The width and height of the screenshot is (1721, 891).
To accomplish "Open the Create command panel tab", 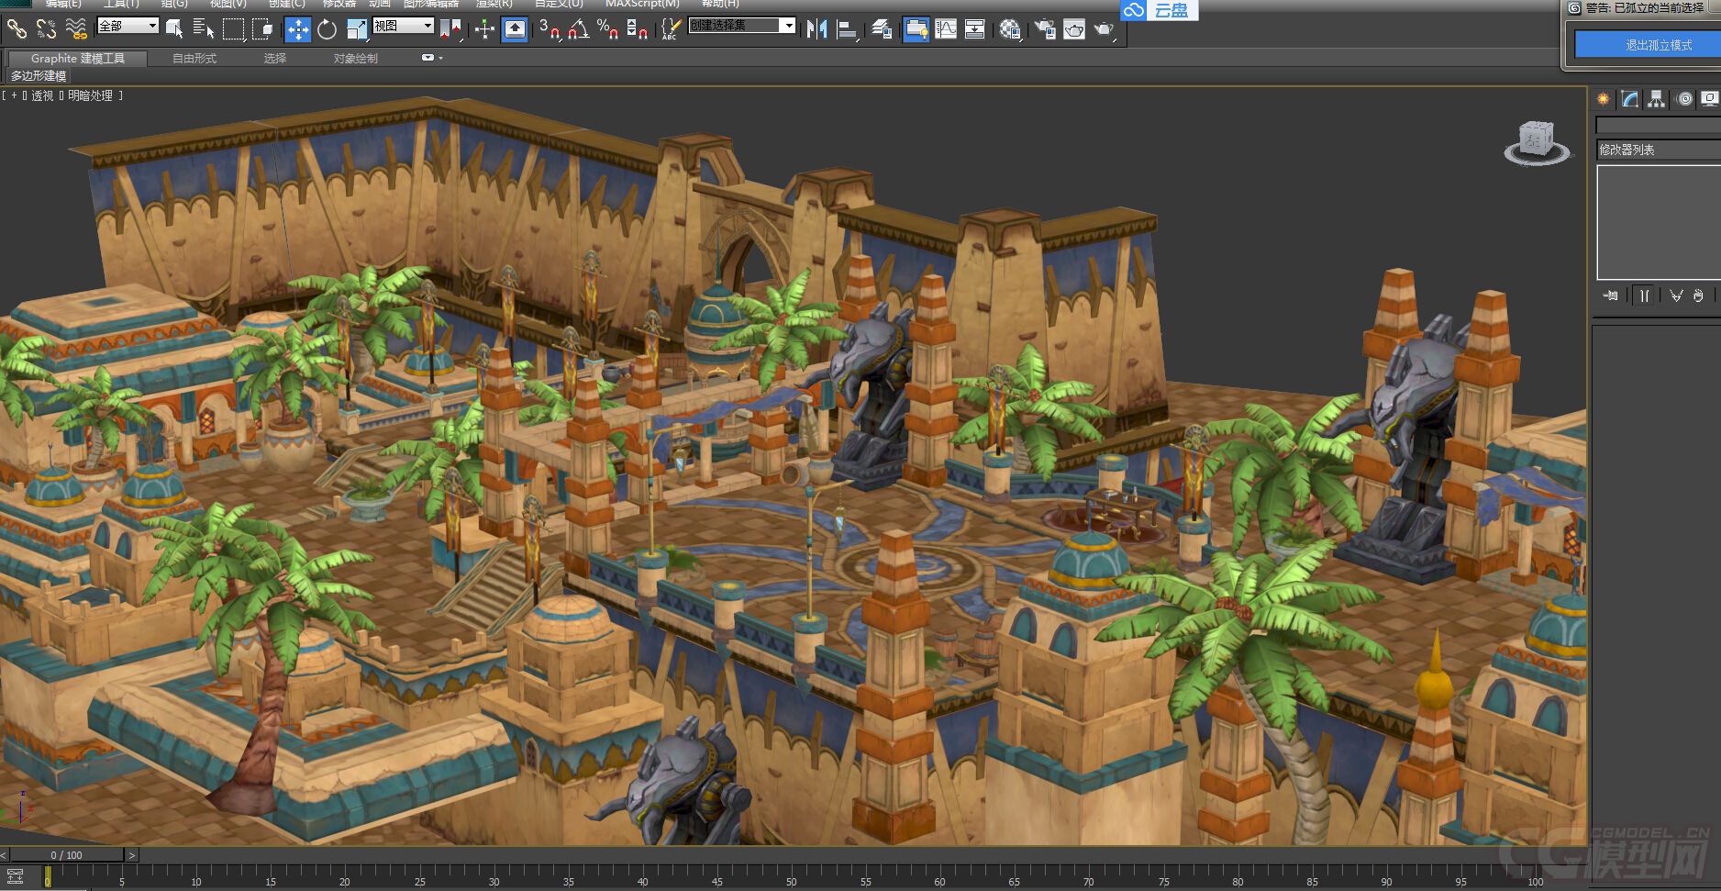I will coord(1603,99).
